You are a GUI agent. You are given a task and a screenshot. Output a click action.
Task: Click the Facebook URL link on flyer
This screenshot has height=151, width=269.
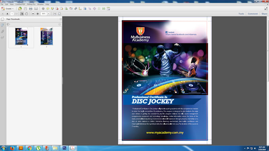pos(181,34)
